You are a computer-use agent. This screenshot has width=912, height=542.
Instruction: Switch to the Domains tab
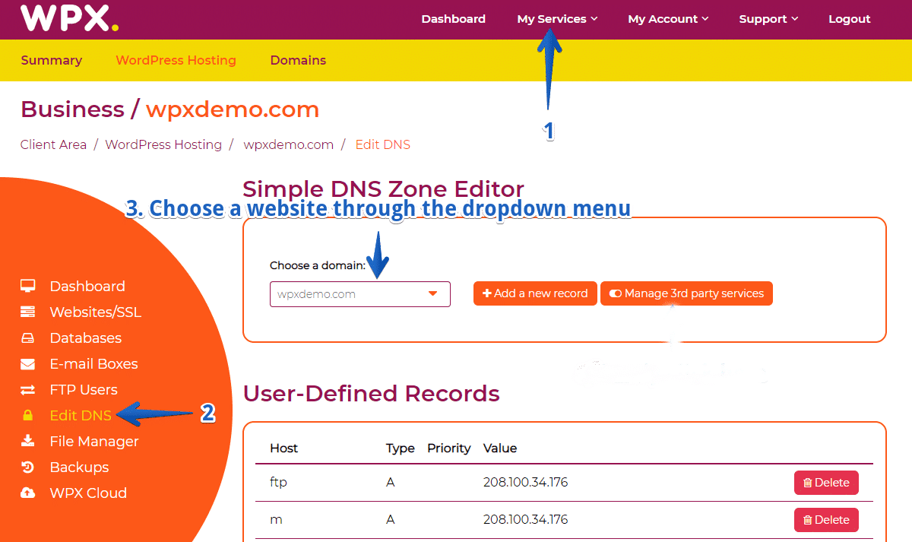click(x=298, y=60)
